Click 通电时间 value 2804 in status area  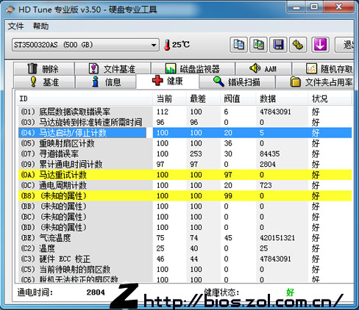tap(96, 292)
